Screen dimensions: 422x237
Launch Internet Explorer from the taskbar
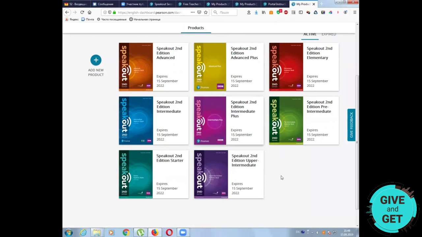pyautogui.click(x=83, y=233)
